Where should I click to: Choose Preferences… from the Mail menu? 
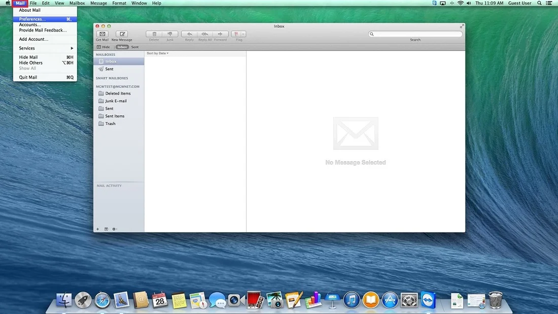click(45, 19)
